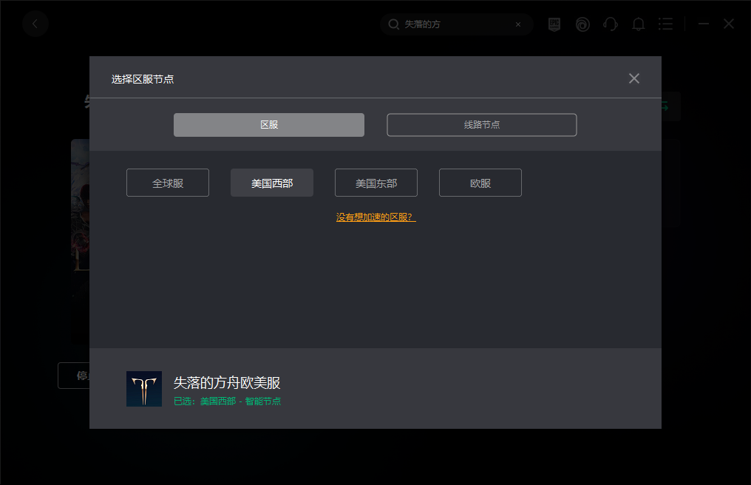751x485 pixels.
Task: Clear the search box text
Action: [517, 24]
